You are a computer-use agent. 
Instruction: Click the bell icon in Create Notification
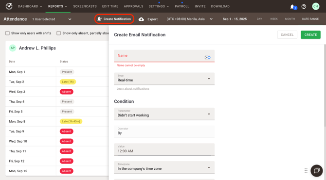(x=99, y=19)
